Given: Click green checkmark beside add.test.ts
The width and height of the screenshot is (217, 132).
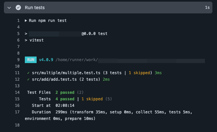Looking at the screenshot, I should pyautogui.click(x=28, y=79).
